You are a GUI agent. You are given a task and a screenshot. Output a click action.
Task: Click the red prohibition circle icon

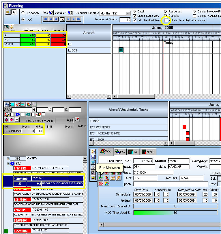click(x=101, y=183)
